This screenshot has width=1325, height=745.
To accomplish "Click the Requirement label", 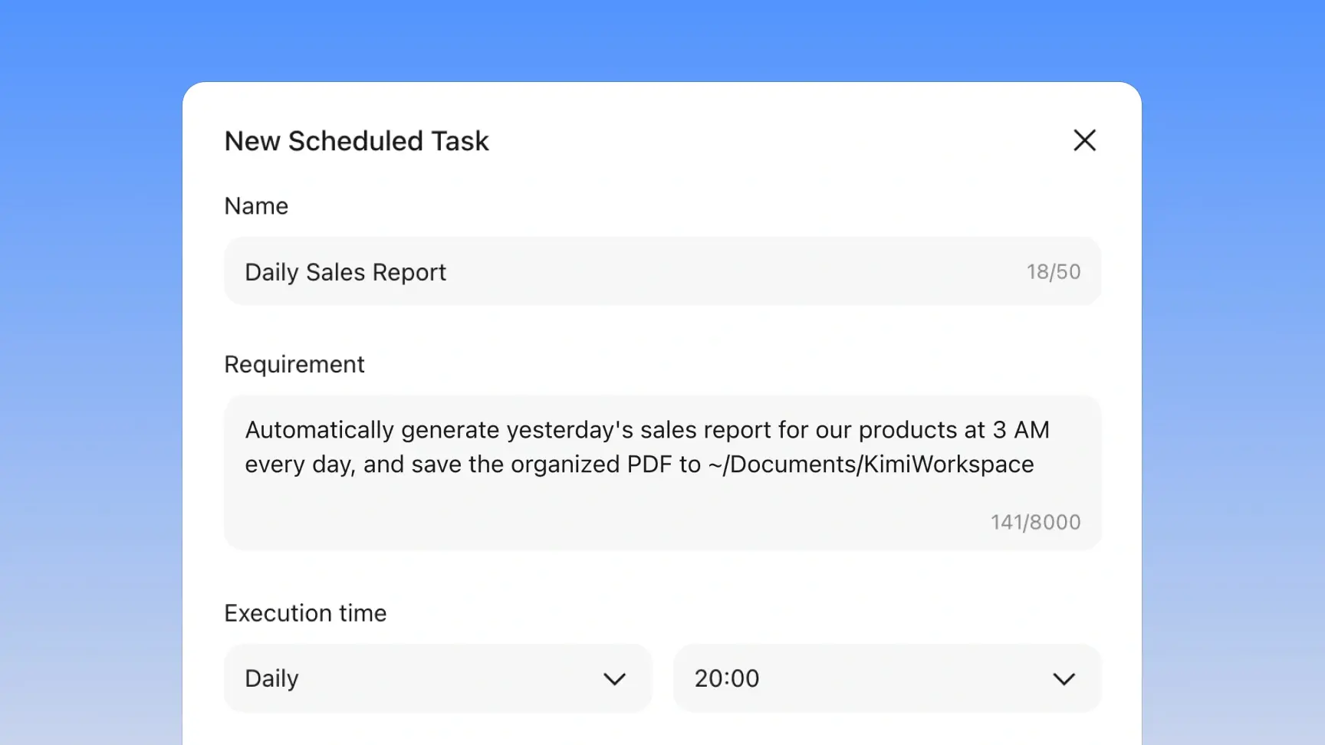I will tap(294, 365).
